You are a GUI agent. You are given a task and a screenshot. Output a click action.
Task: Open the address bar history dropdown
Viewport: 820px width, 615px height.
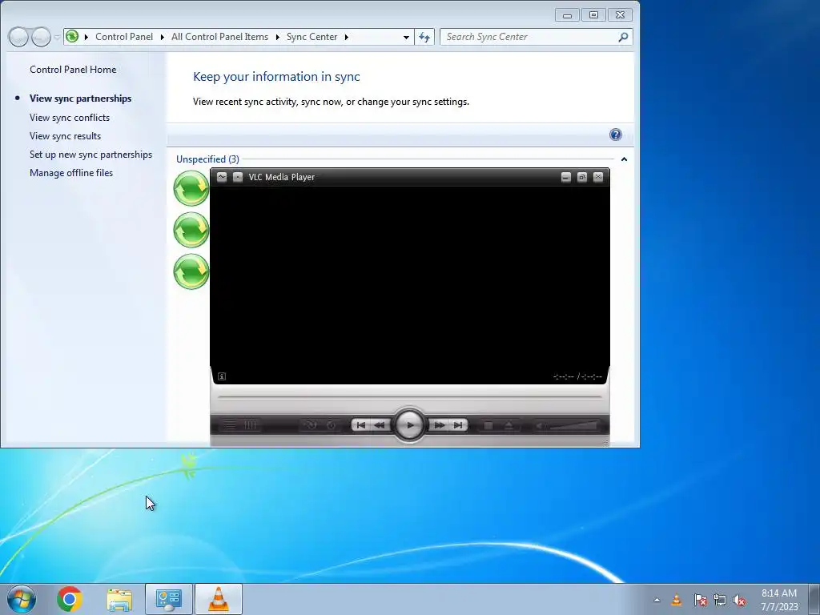[406, 37]
